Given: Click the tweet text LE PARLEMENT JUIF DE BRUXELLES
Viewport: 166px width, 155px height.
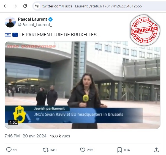Looking at the screenshot, I should pos(60,35).
